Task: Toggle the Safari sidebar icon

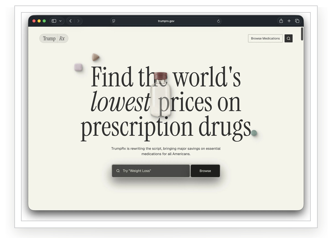Action: click(x=54, y=21)
